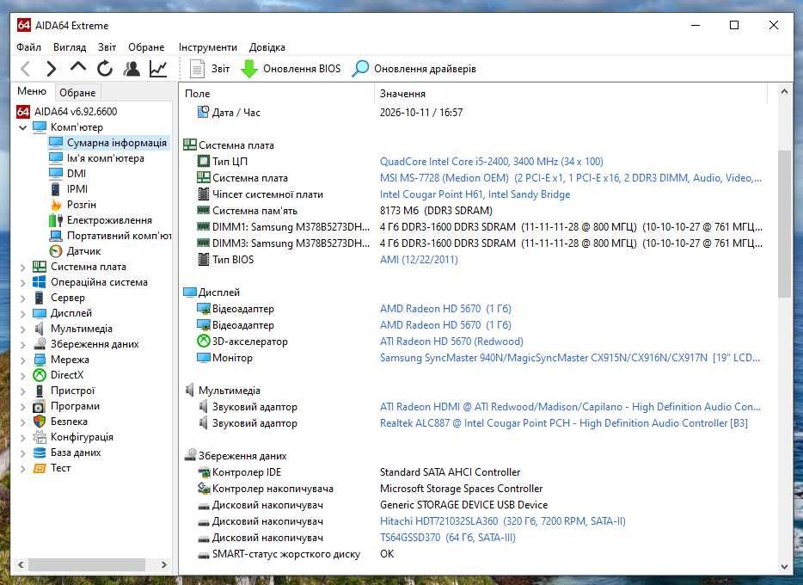
Task: Select the IPMI tree item
Action: coord(77,189)
